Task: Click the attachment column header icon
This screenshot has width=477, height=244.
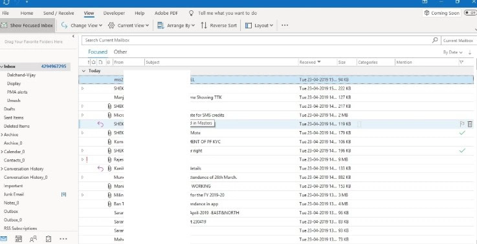Action: [108, 62]
